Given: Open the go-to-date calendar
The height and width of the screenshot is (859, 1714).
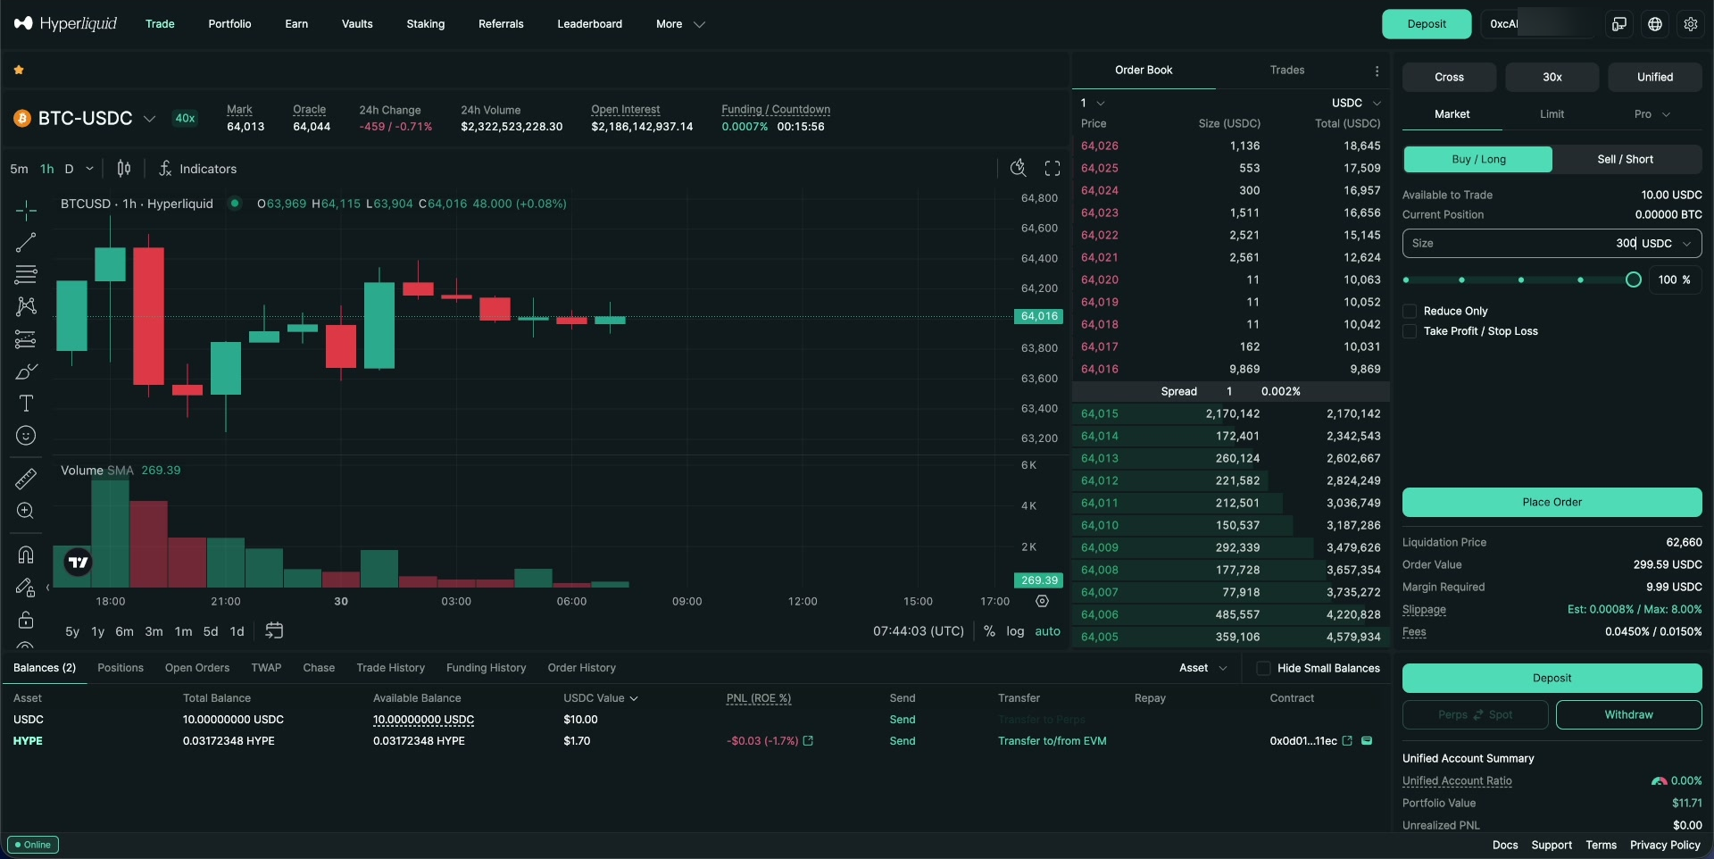Looking at the screenshot, I should tap(274, 630).
